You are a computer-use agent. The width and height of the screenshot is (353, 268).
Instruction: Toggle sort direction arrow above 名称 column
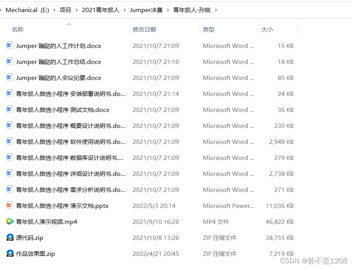tap(69, 24)
